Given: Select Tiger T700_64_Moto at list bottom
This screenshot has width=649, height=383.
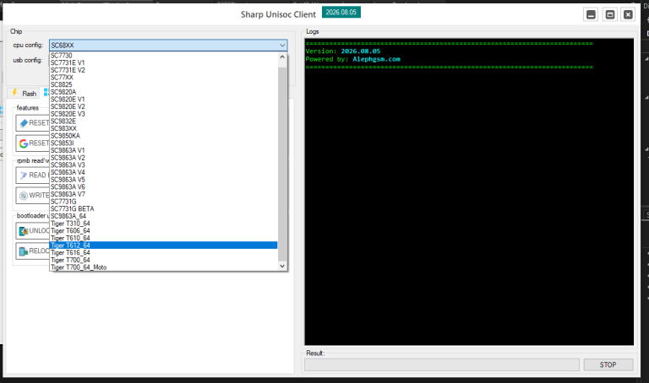Looking at the screenshot, I should click(163, 267).
